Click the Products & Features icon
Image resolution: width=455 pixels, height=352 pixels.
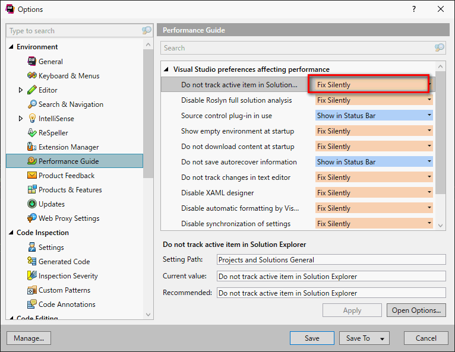point(32,189)
